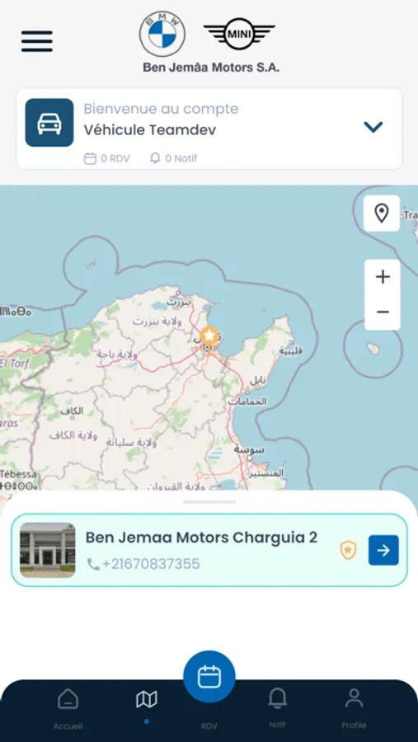
Task: Zoom out the map with minus button
Action: (383, 312)
